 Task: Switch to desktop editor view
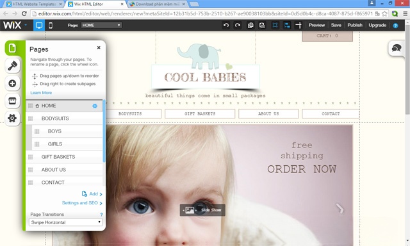(39, 26)
